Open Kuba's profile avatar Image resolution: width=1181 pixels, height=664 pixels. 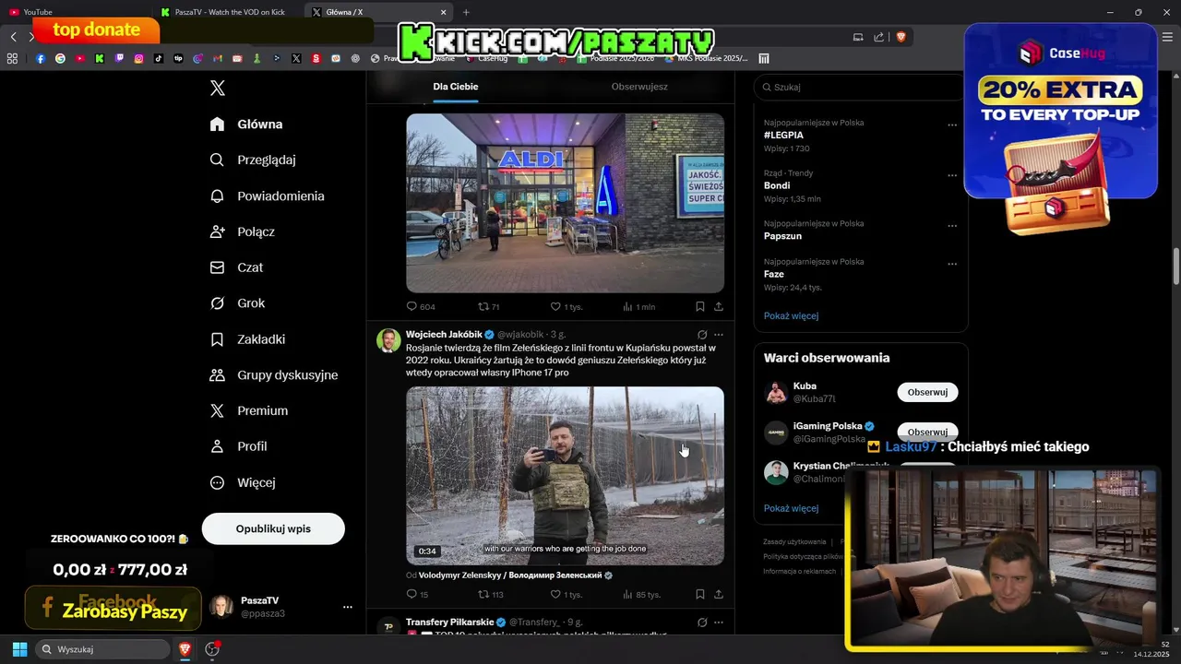(776, 392)
